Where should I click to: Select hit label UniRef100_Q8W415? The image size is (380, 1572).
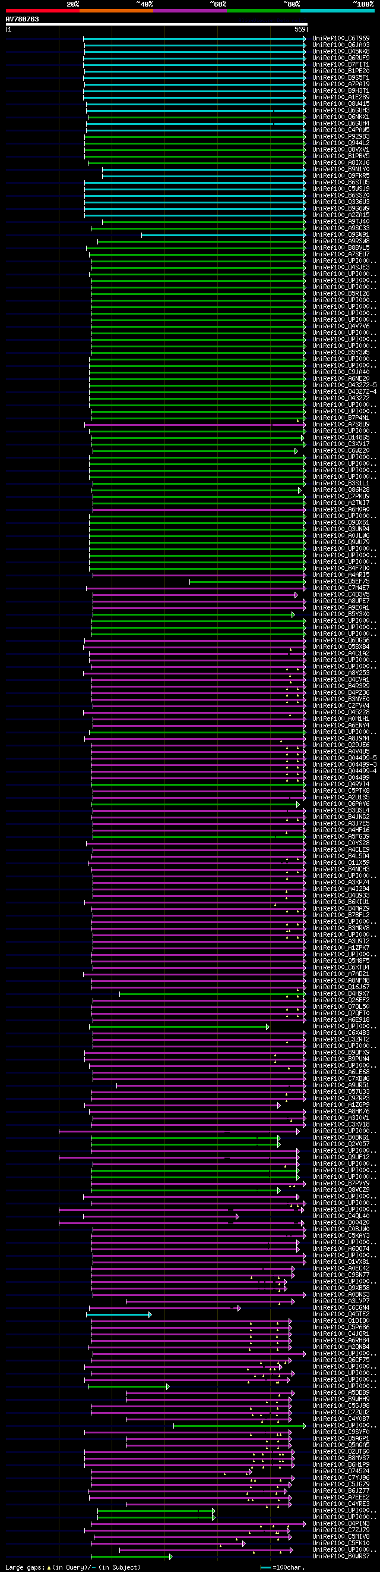pyautogui.click(x=341, y=103)
